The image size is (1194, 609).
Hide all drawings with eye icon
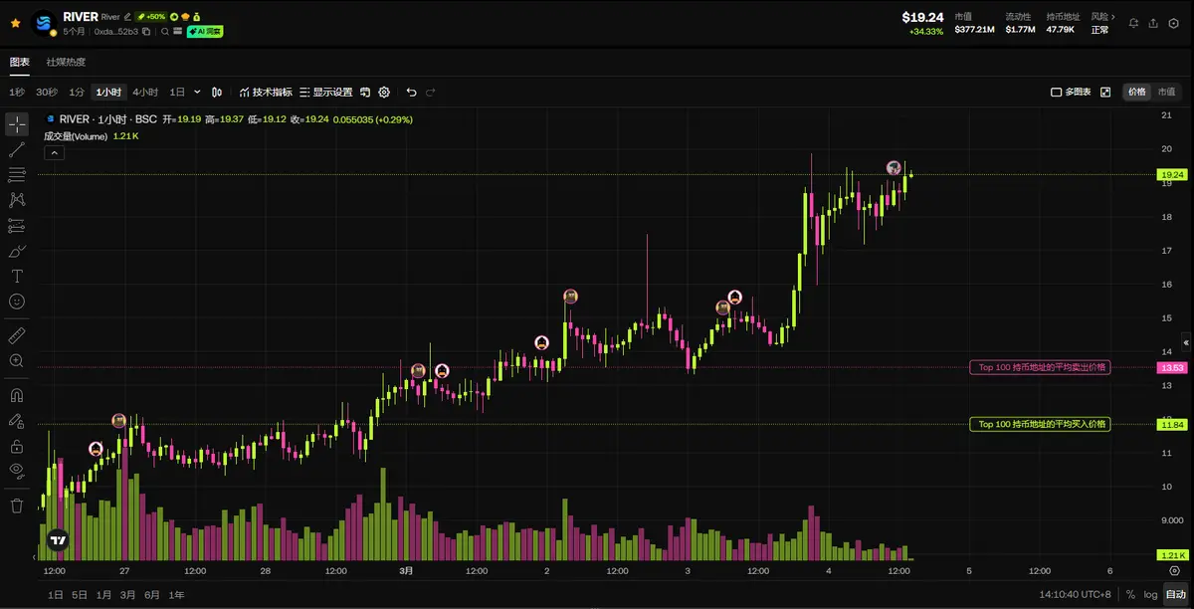pos(17,471)
